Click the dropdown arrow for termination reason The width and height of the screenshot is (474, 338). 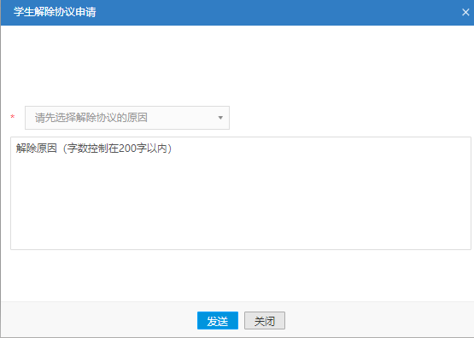coord(220,118)
